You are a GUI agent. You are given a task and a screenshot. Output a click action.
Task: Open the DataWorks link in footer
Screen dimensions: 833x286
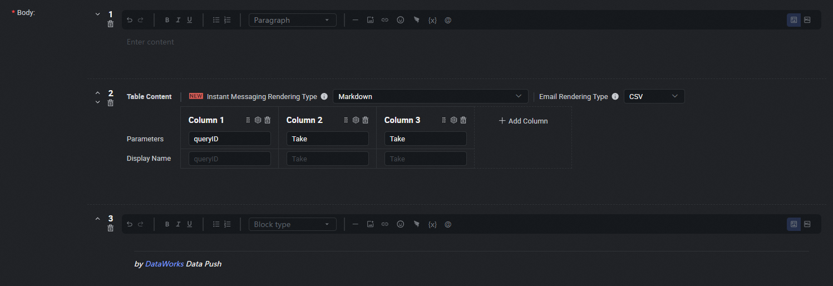coord(164,264)
